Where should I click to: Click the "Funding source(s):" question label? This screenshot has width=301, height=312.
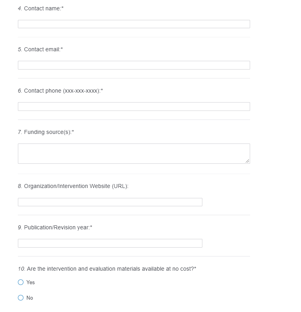tap(48, 132)
